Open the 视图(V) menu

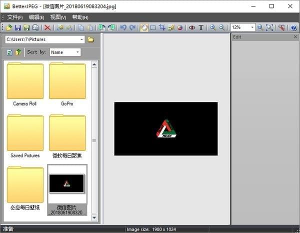point(58,17)
